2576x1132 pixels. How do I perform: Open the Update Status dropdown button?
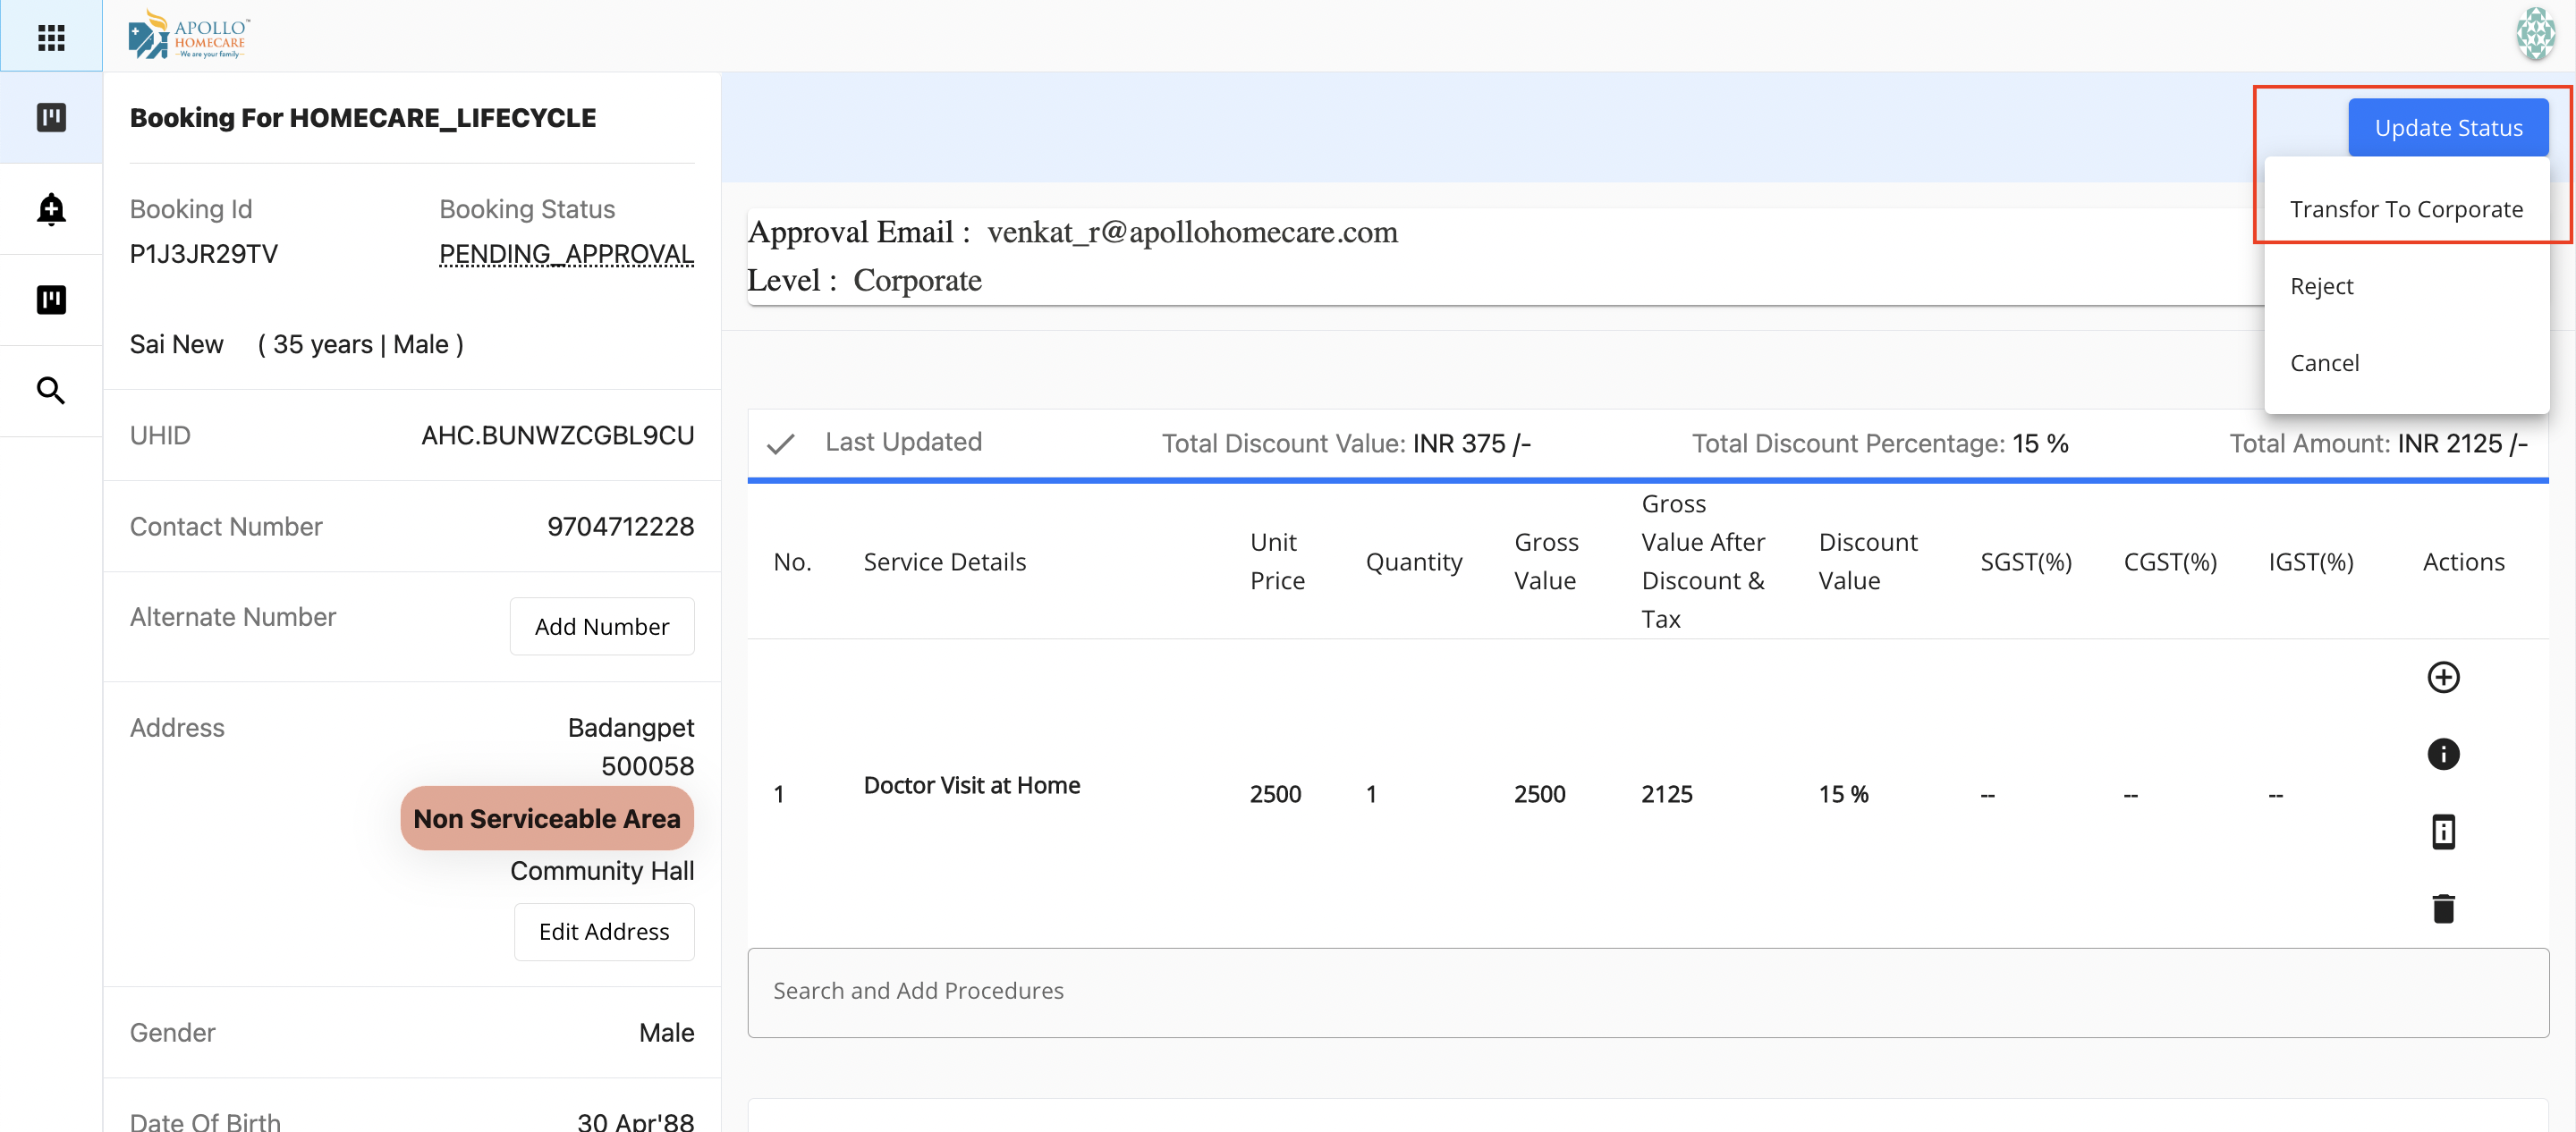coord(2447,128)
